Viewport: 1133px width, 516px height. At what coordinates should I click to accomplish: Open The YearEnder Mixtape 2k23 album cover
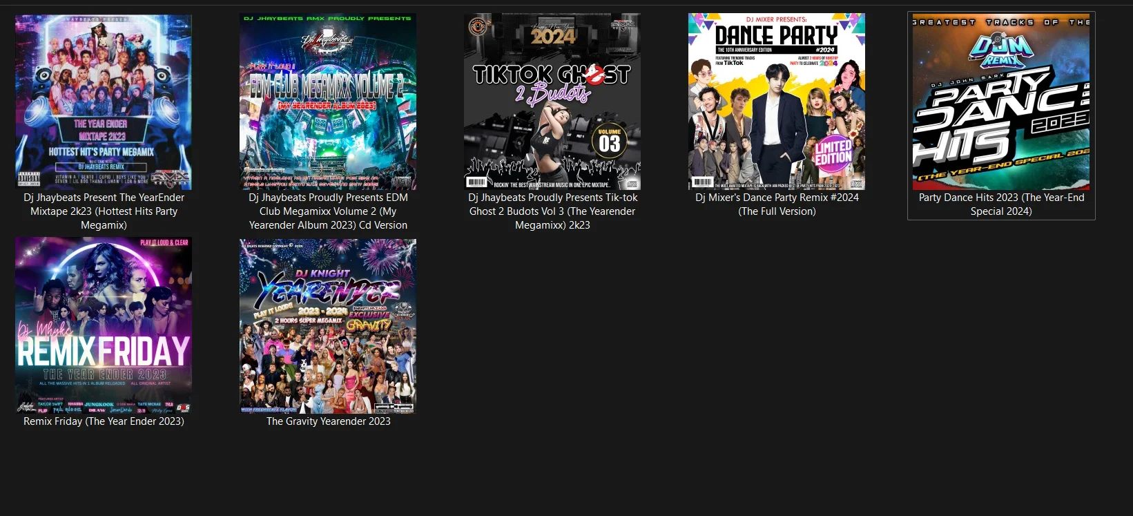104,102
